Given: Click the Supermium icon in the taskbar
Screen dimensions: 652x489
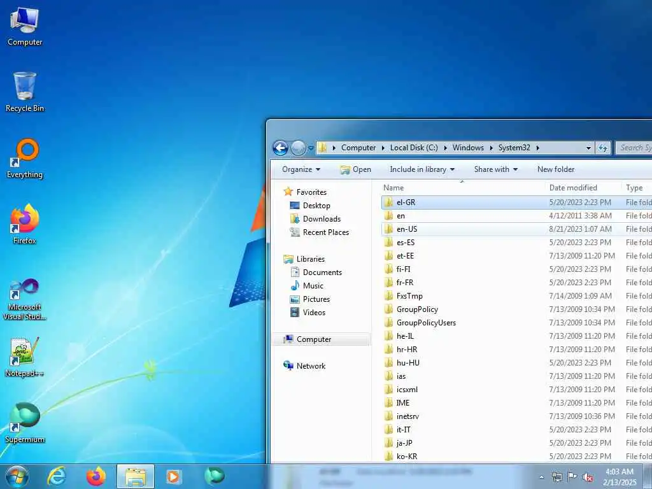Looking at the screenshot, I should pos(214,476).
